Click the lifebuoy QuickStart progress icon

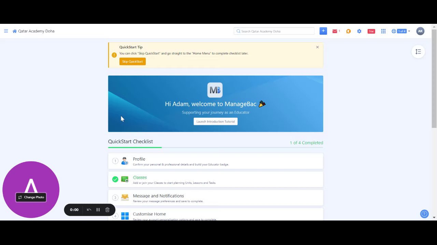tap(394, 31)
